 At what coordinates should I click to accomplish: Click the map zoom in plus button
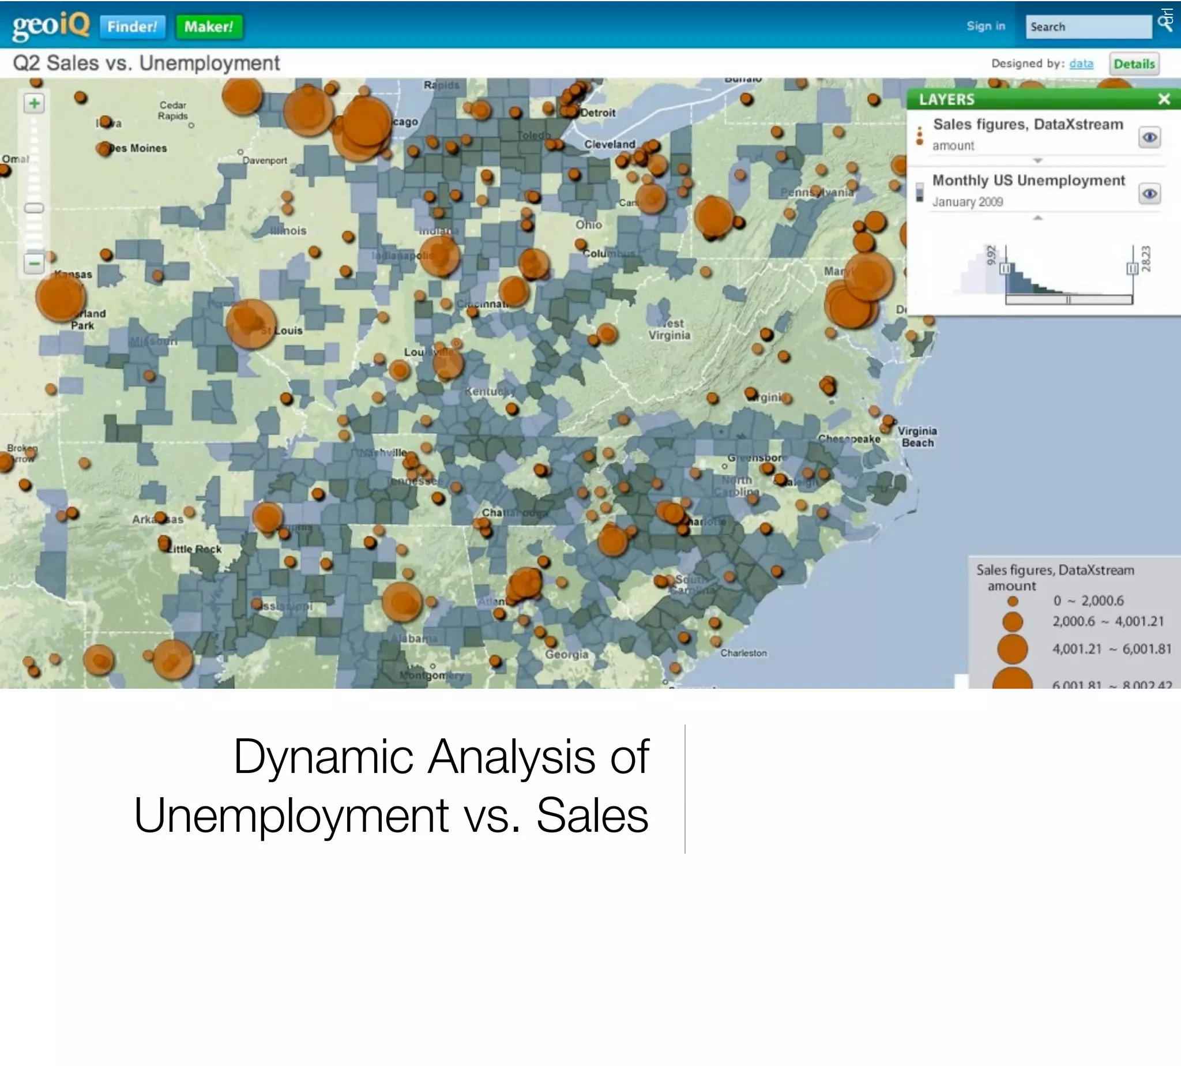point(34,104)
